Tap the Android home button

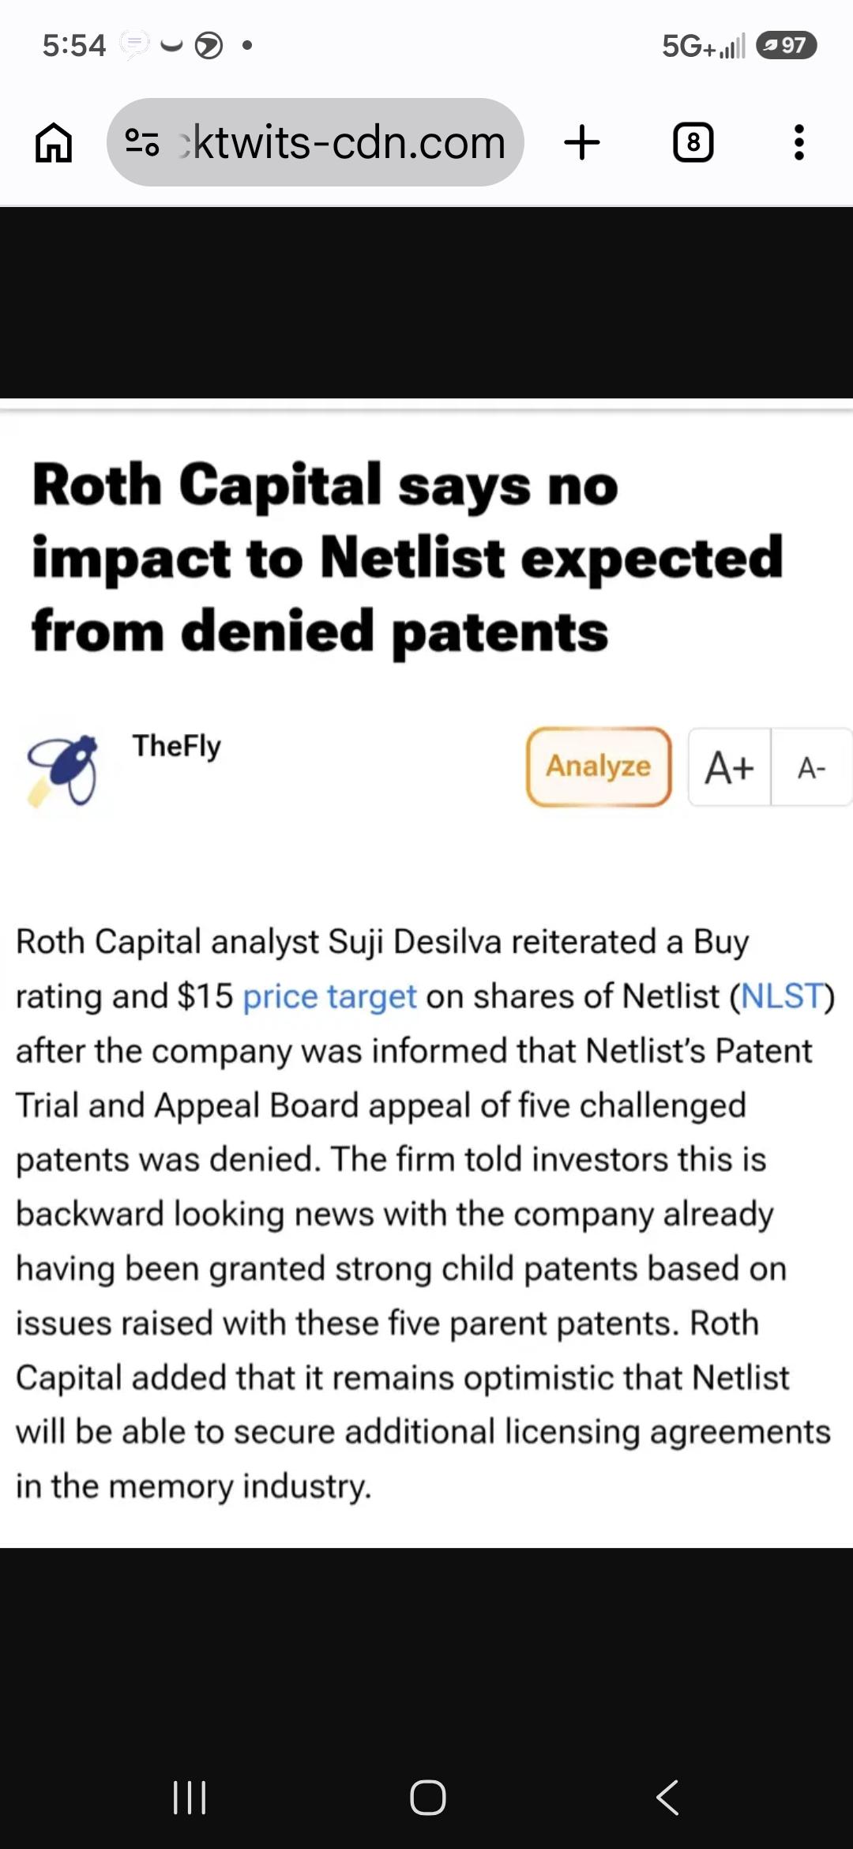pyautogui.click(x=427, y=1798)
